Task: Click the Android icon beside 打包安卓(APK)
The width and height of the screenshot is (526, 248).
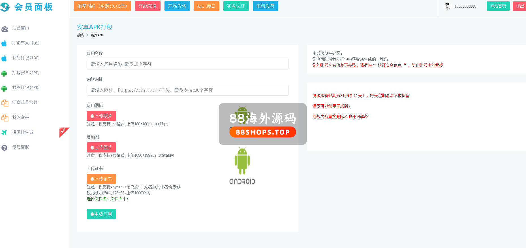Action: [x=4, y=73]
